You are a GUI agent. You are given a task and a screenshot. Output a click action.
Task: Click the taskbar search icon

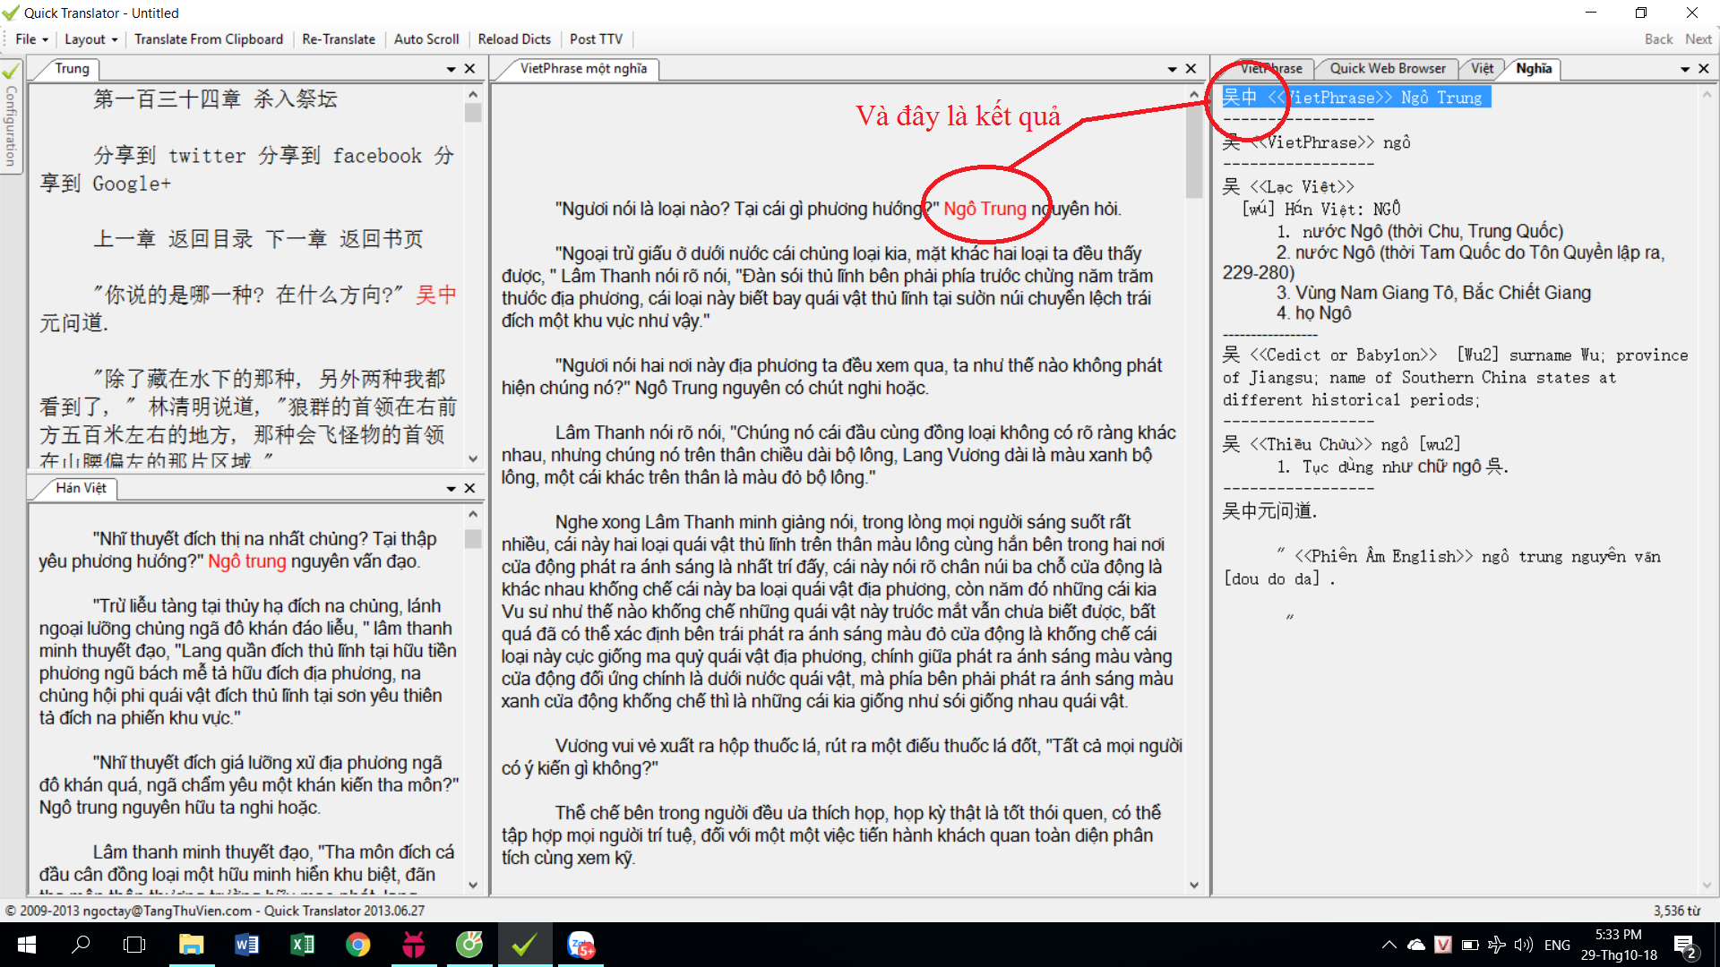[81, 945]
